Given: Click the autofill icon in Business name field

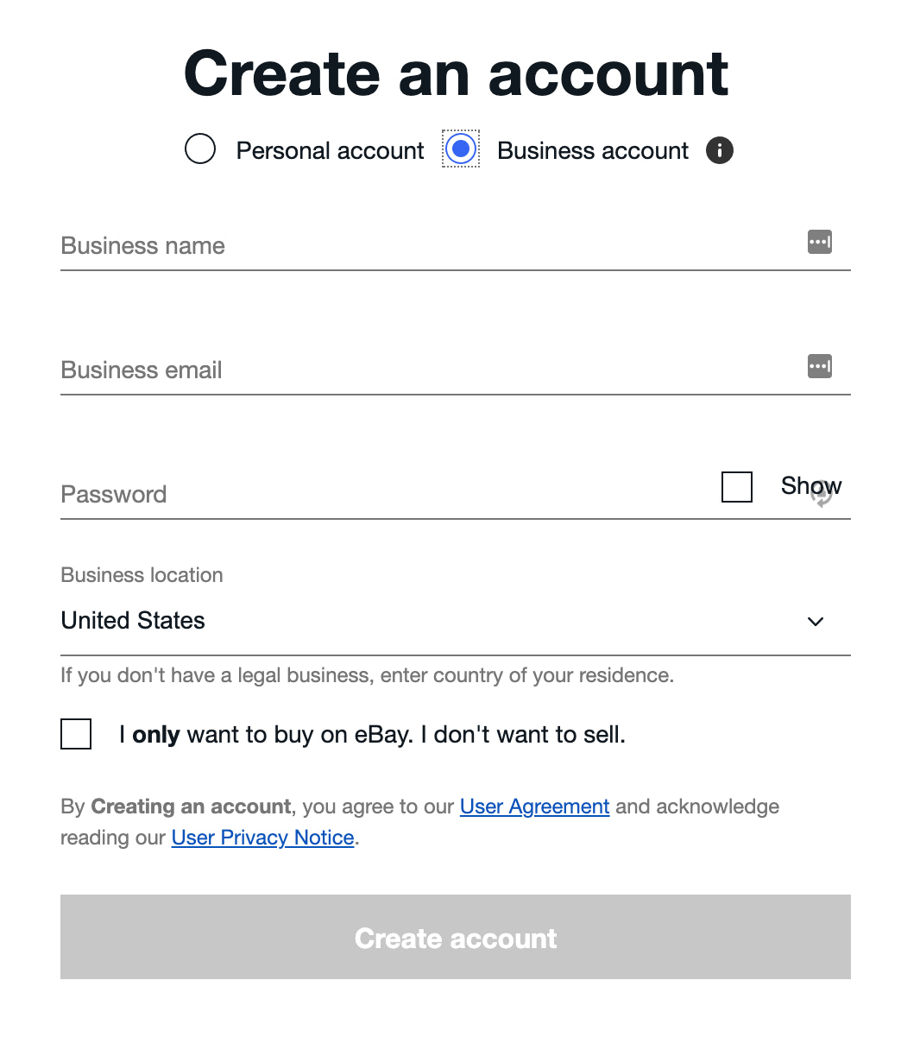Looking at the screenshot, I should tap(820, 242).
